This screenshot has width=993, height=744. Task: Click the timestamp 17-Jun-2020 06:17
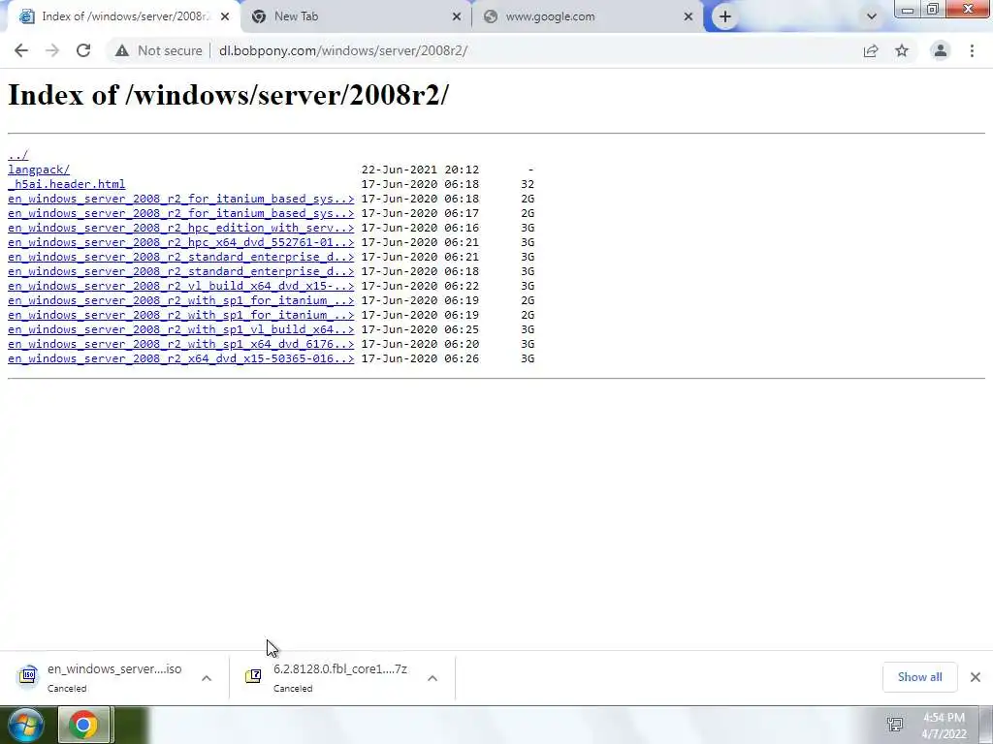pos(421,213)
